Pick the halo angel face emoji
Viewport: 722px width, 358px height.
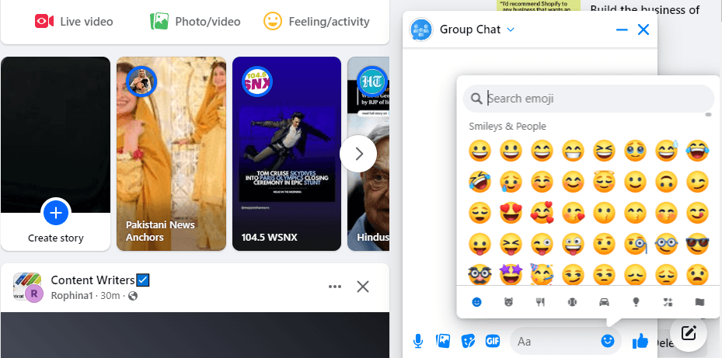604,182
